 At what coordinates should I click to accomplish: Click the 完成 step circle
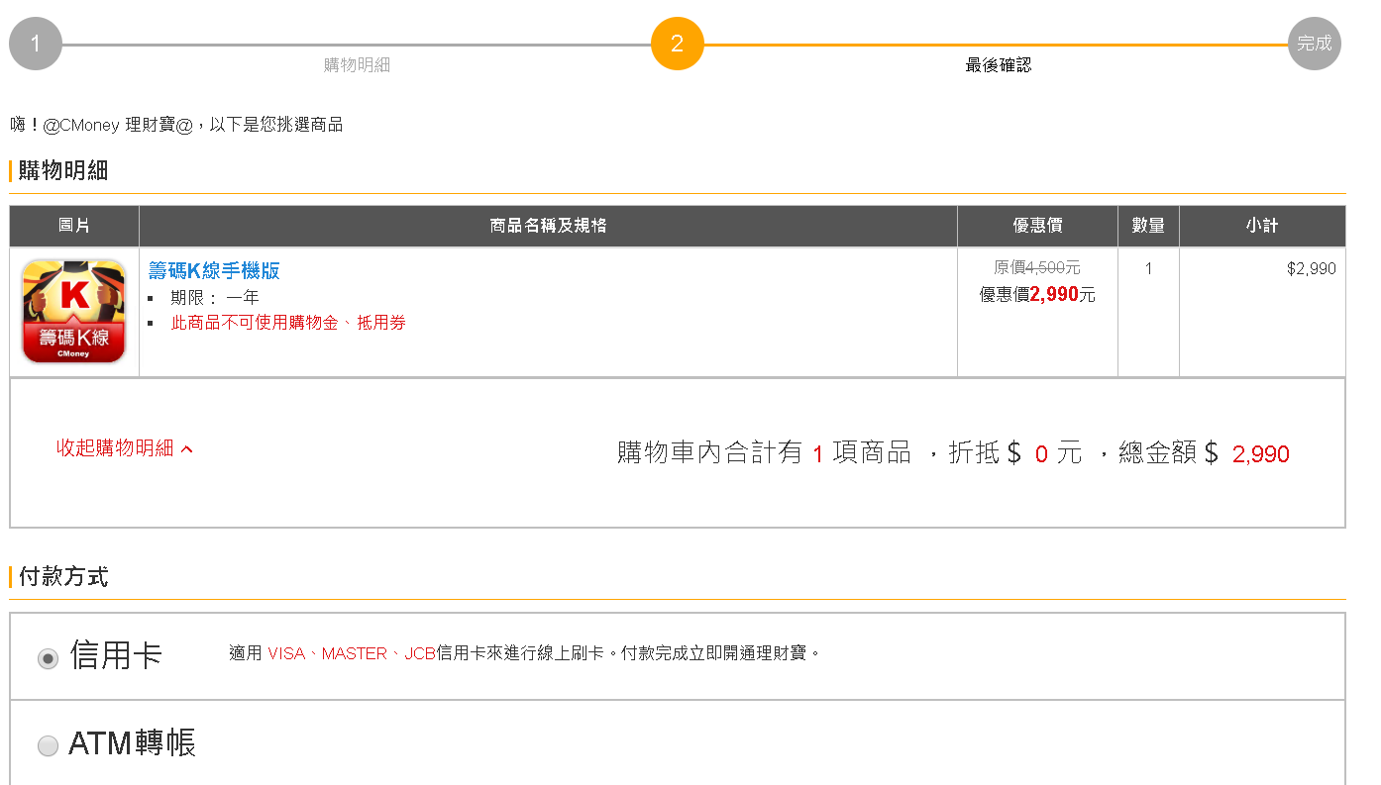[x=1314, y=44]
